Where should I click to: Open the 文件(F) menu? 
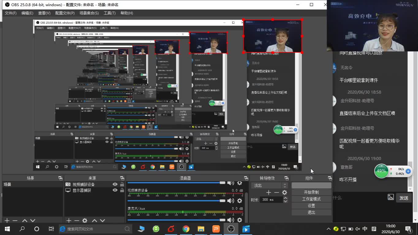11,13
